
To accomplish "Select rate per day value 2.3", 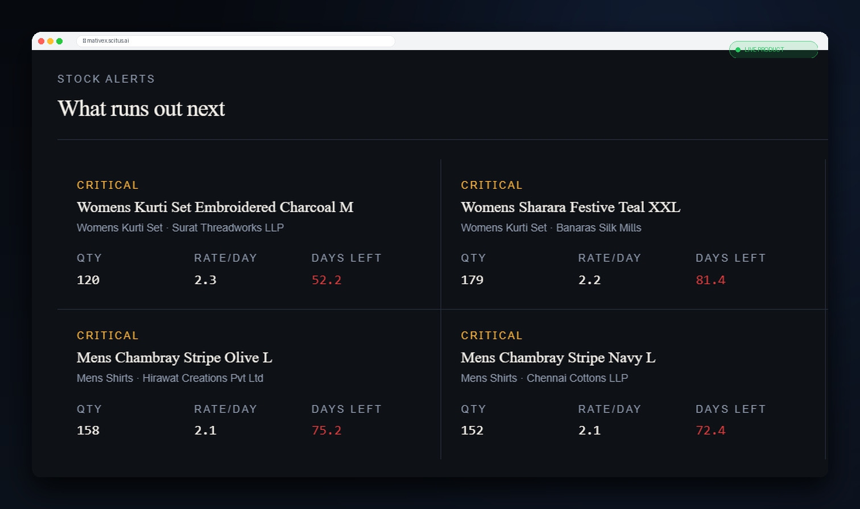I will [205, 280].
